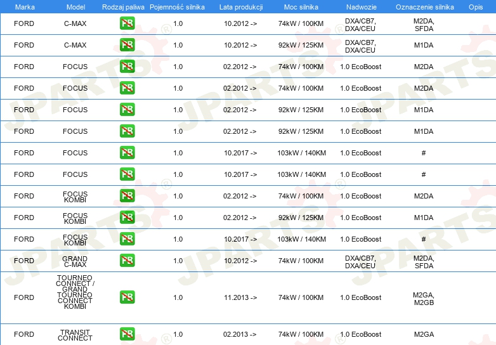Viewport: 496px width, 345px height.
Task: Click 74kW / 100KM in GRAND C-MAX row
Action: coord(301,261)
